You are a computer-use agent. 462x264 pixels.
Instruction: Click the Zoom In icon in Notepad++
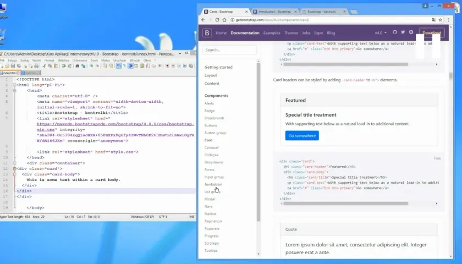point(92,66)
